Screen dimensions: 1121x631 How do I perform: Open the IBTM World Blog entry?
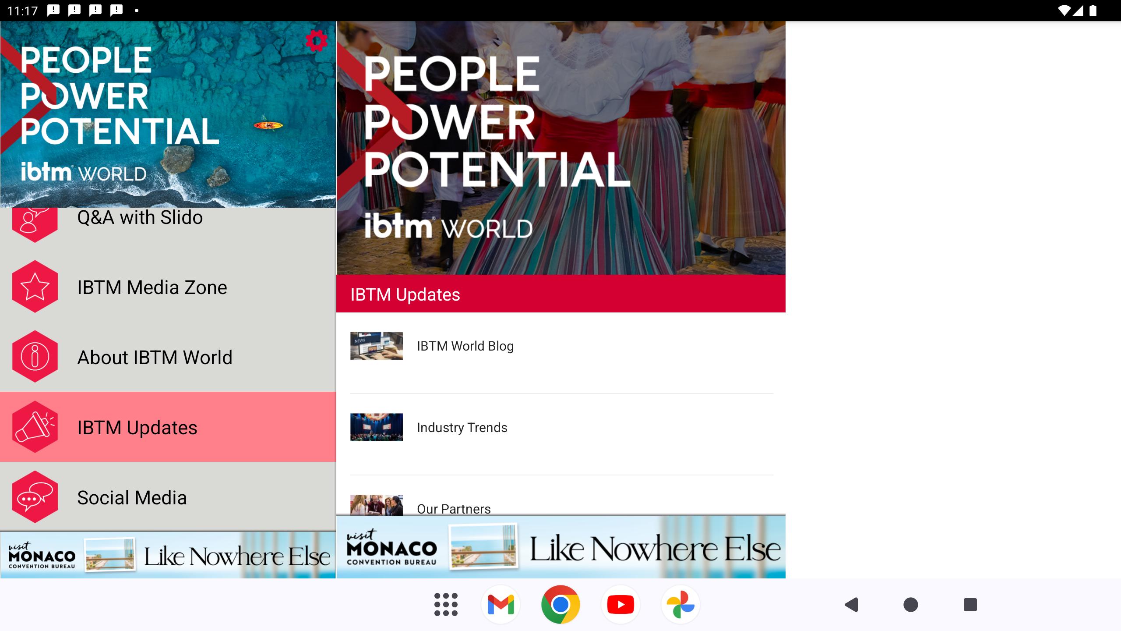tap(561, 353)
